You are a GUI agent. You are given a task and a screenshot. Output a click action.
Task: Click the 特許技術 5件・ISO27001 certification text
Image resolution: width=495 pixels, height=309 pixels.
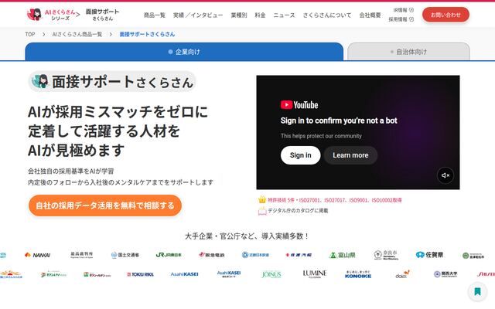pyautogui.click(x=335, y=200)
